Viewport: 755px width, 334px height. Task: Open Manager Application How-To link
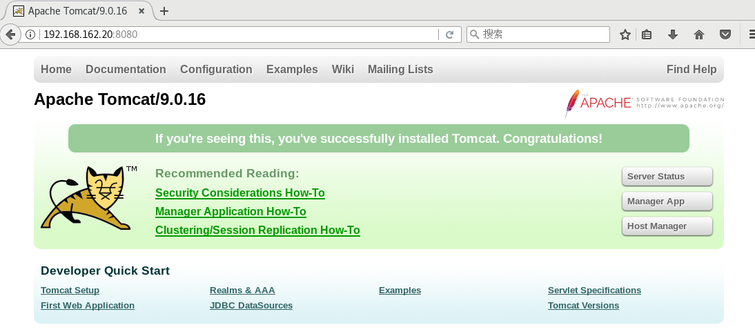point(231,212)
